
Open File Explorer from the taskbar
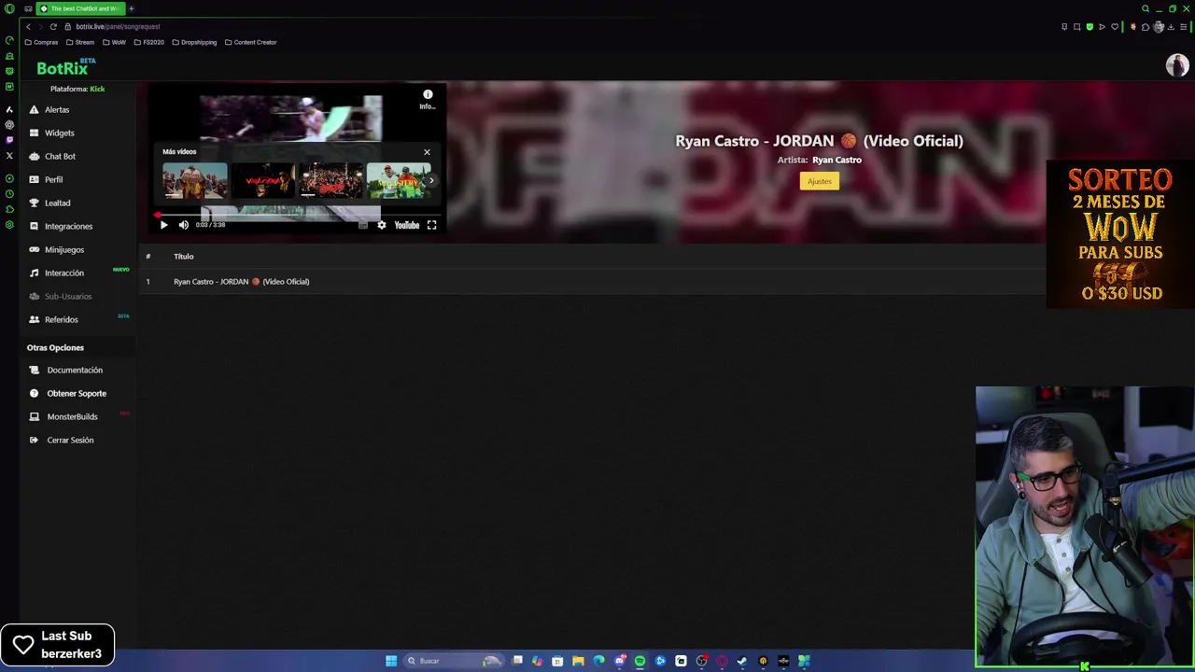[x=578, y=661]
